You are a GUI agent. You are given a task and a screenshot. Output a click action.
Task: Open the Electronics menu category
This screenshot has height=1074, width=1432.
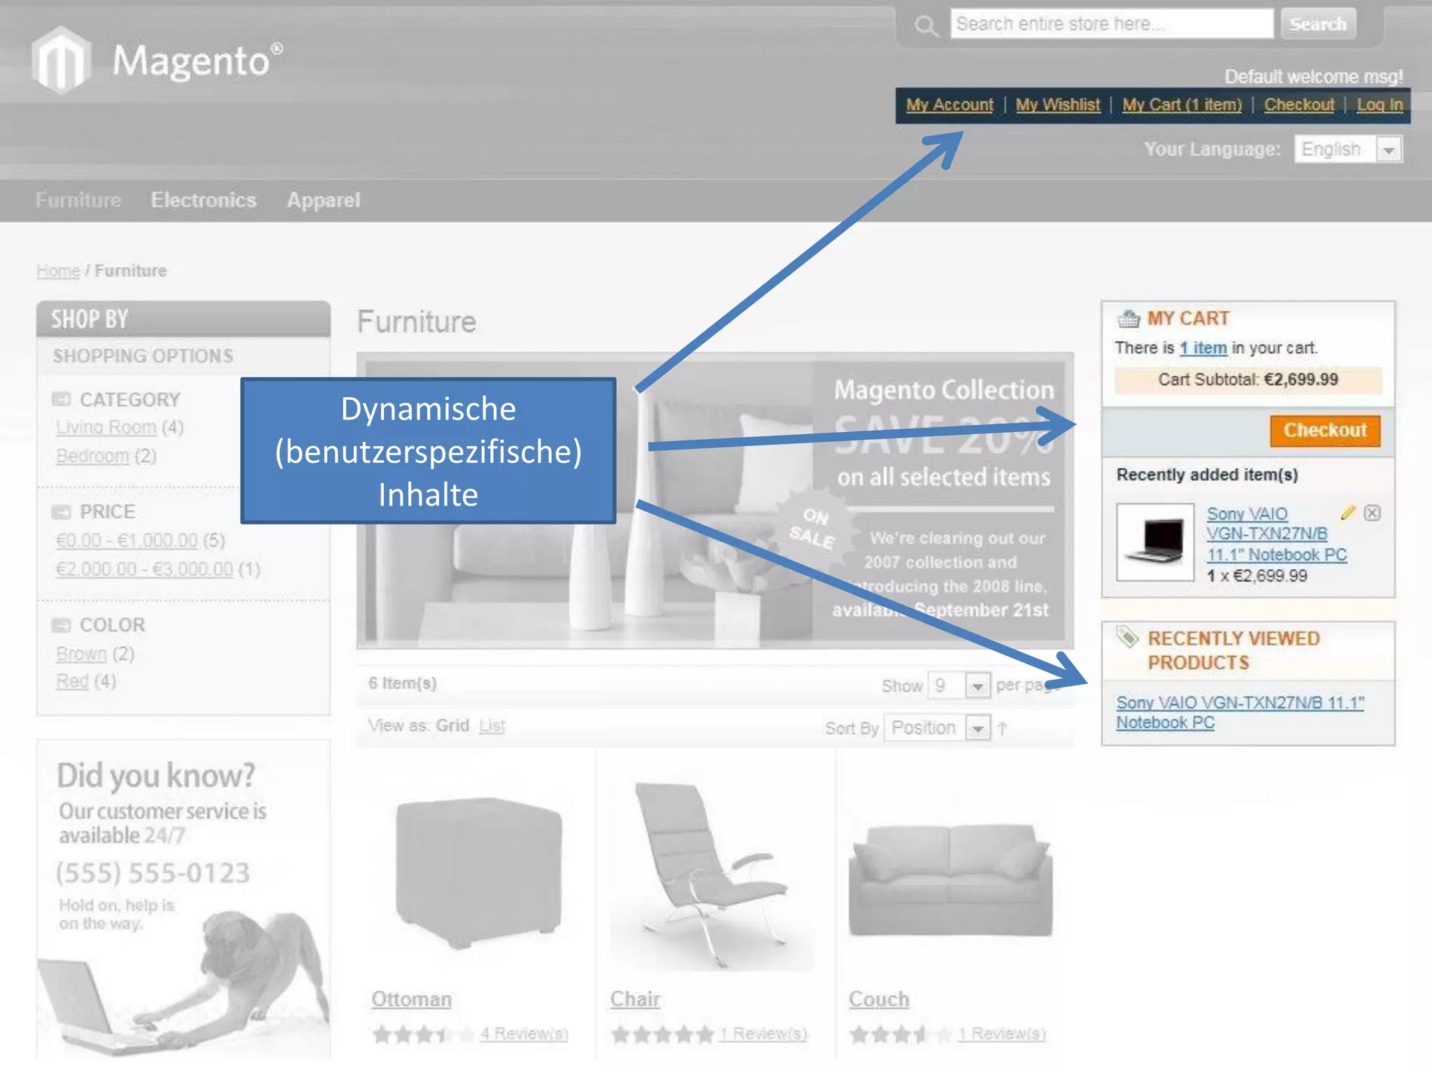pos(203,200)
